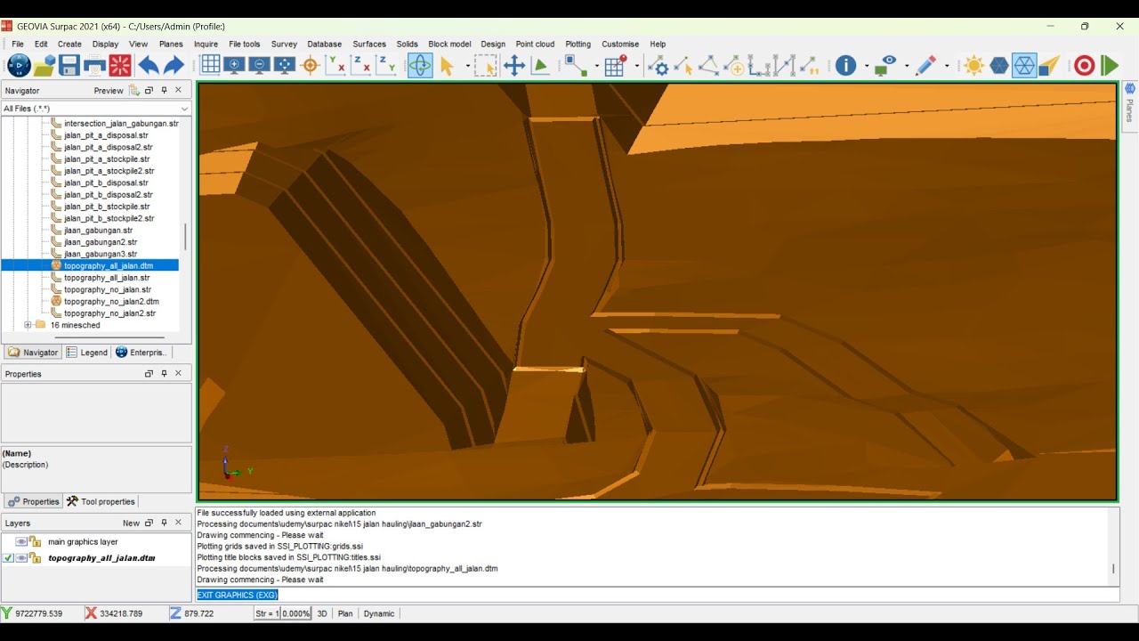The height and width of the screenshot is (641, 1139).
Task: Open the File menu
Action: [17, 44]
